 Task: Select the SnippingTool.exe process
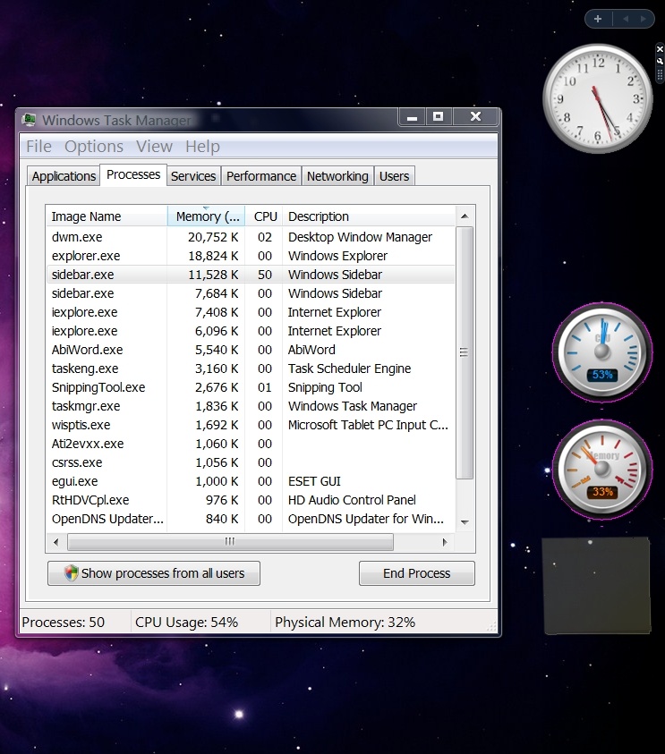point(251,387)
